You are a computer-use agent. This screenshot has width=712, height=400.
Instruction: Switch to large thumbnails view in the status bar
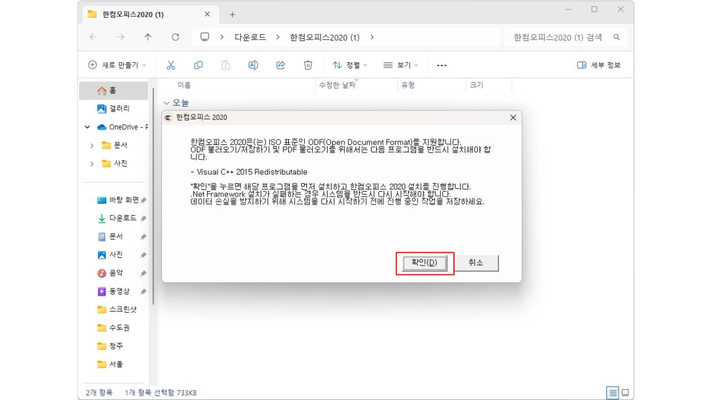point(625,393)
